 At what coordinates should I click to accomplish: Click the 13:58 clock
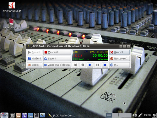pos(147,115)
